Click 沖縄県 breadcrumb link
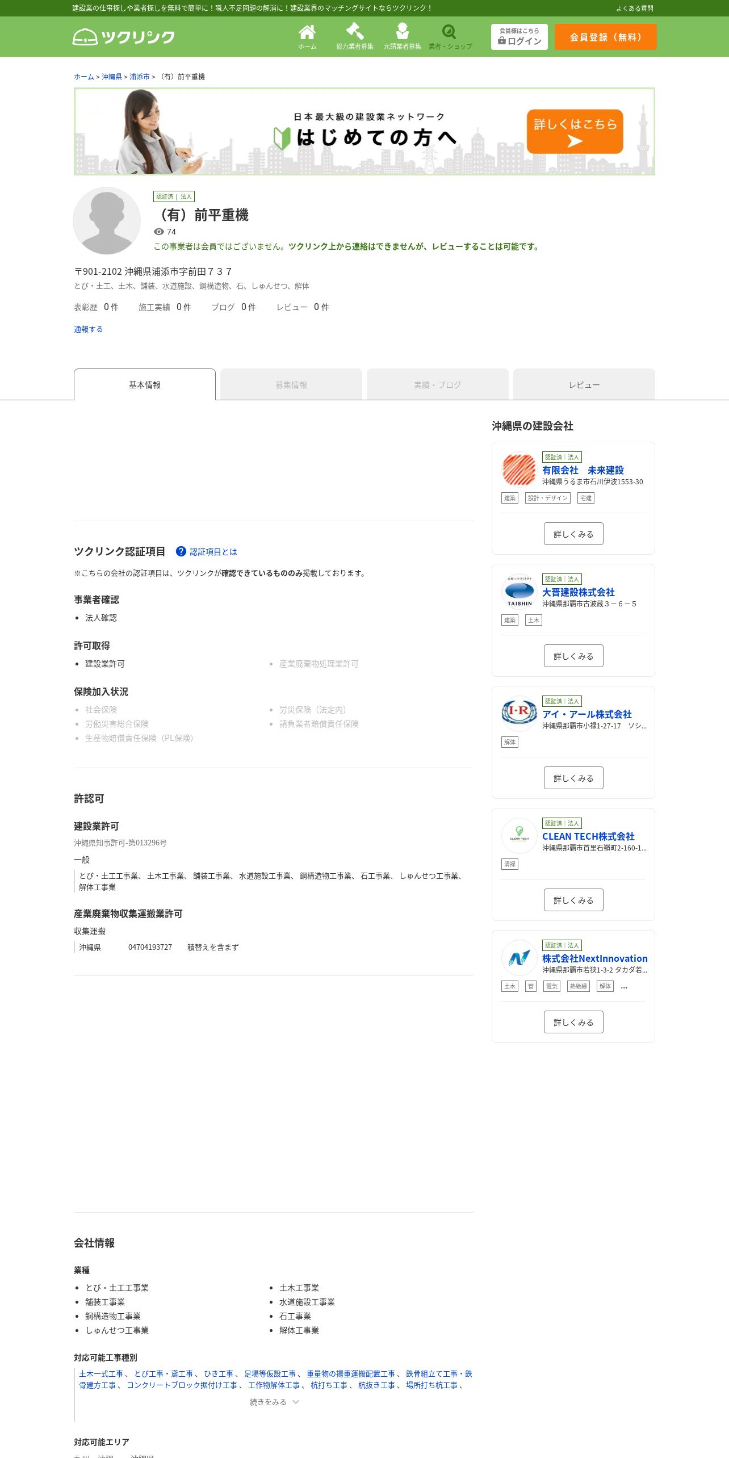The image size is (729, 1458). (x=112, y=77)
